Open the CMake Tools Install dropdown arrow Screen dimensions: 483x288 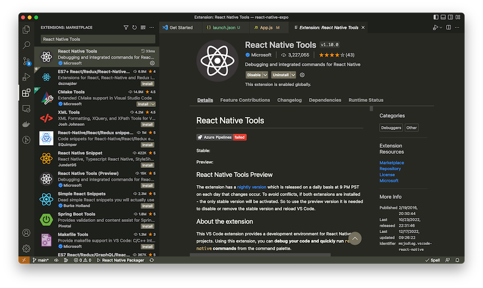[153, 104]
